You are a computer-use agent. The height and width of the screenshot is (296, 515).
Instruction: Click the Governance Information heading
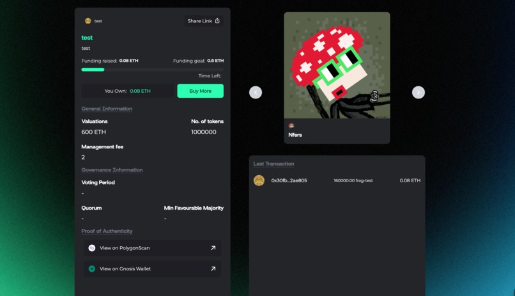tap(112, 170)
